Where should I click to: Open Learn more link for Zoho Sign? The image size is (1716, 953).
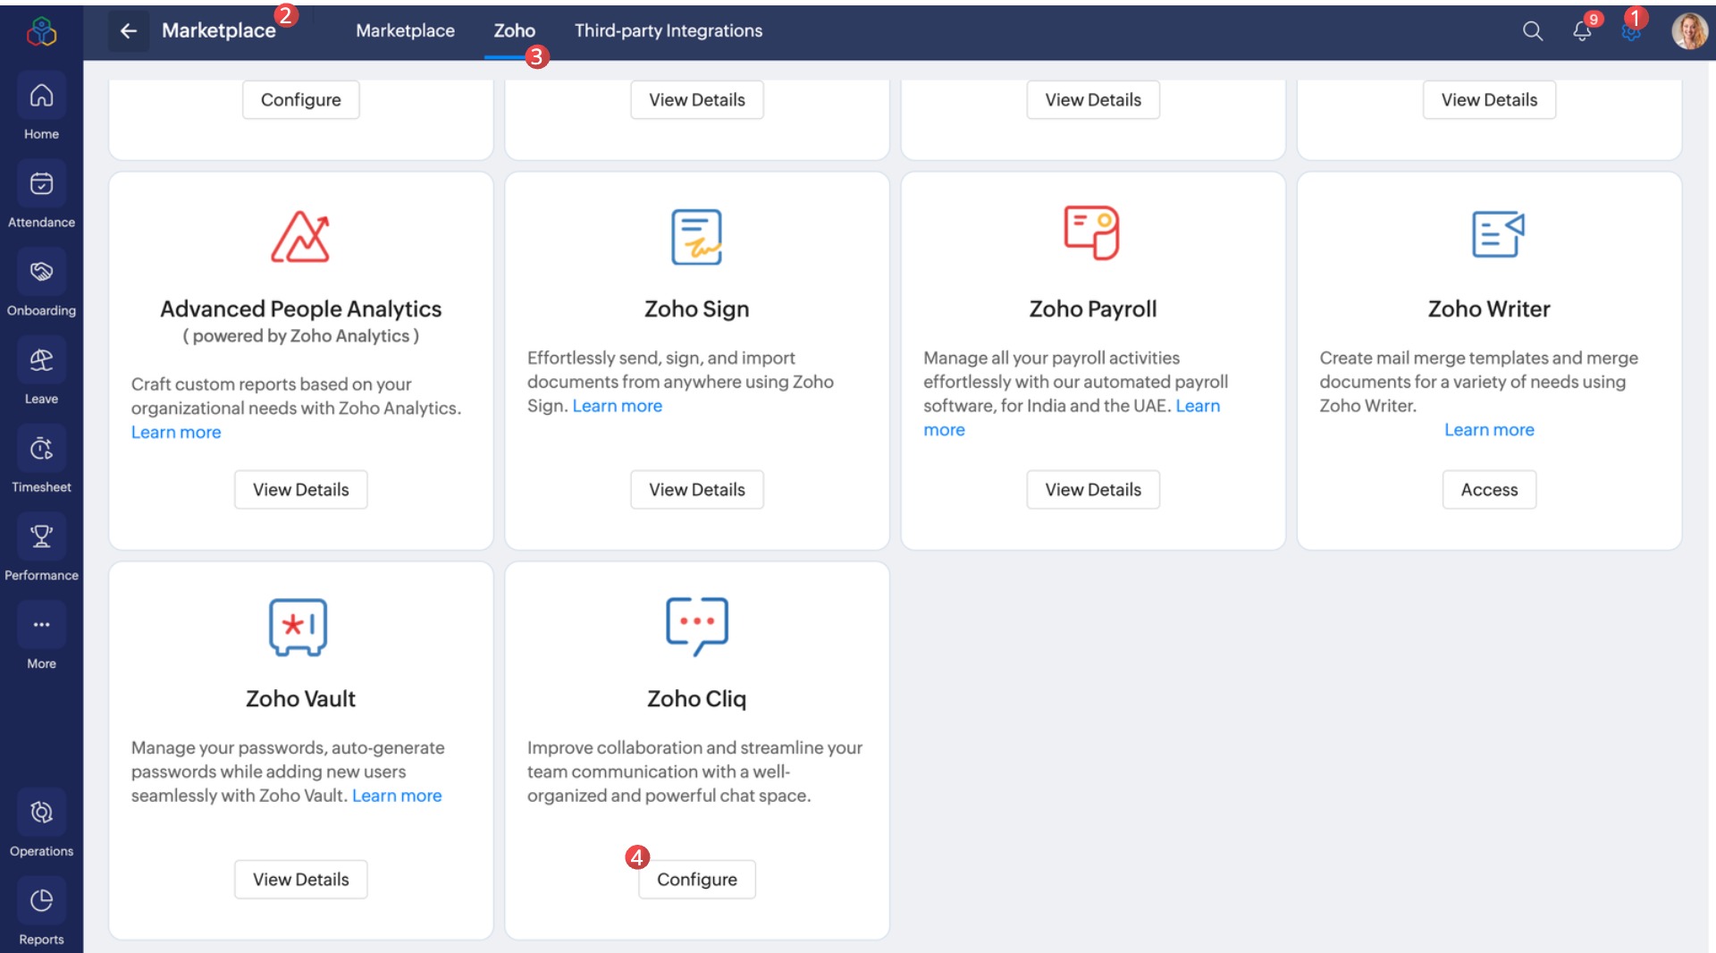(x=617, y=406)
